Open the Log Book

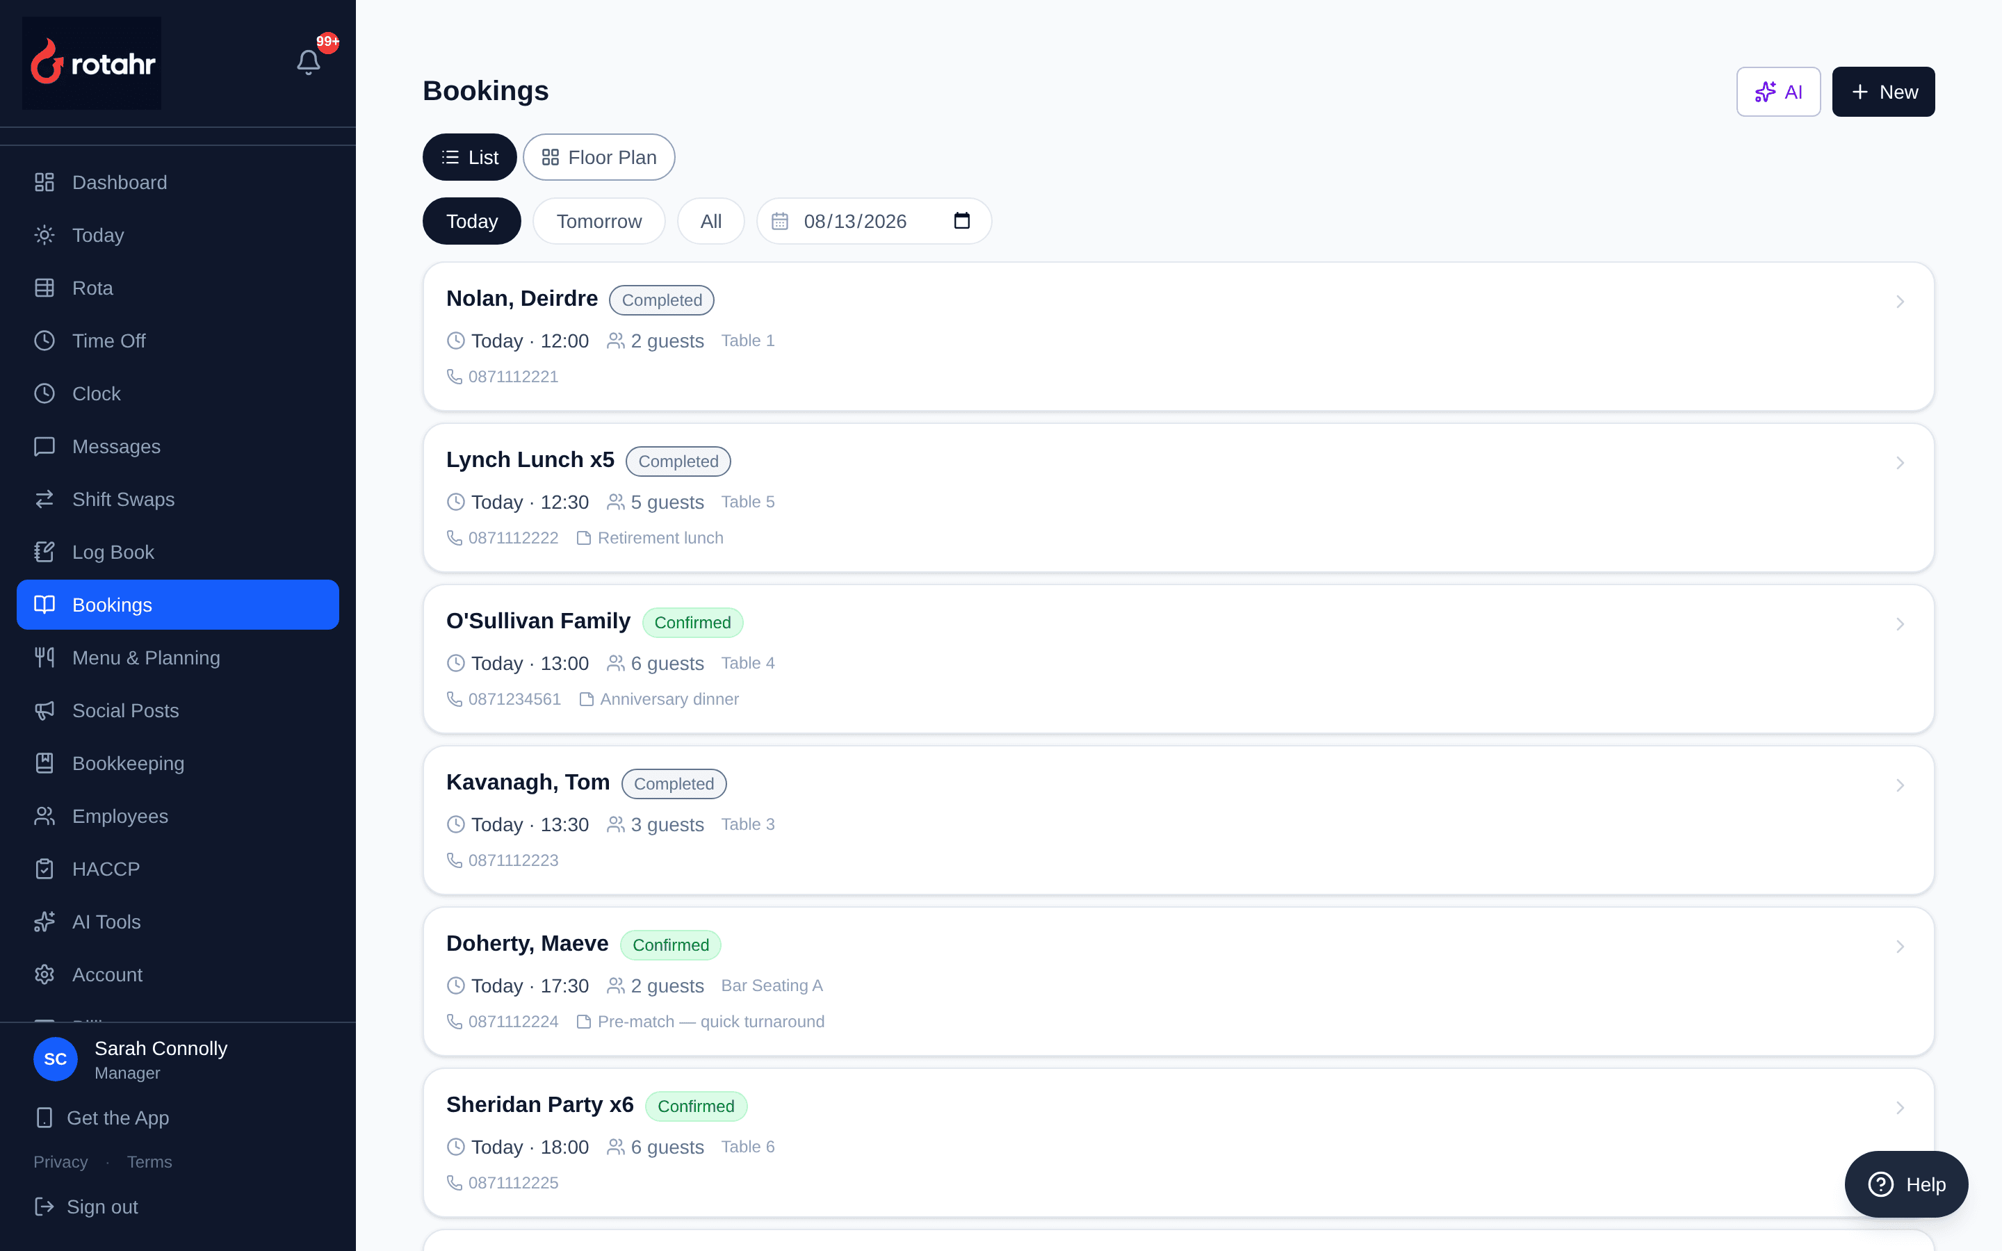[x=178, y=552]
